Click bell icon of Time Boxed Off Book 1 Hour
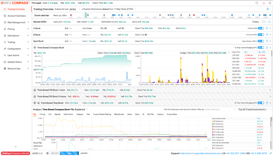 tap(35, 90)
